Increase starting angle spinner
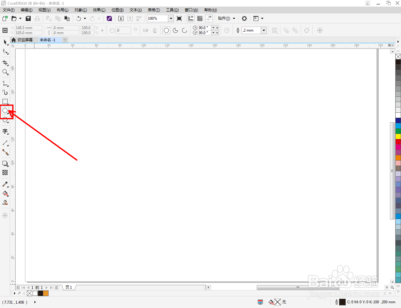Image resolution: width=401 pixels, height=308 pixels. pyautogui.click(x=217, y=28)
